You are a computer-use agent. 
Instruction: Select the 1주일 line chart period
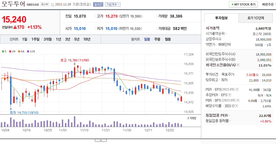pos(35,39)
